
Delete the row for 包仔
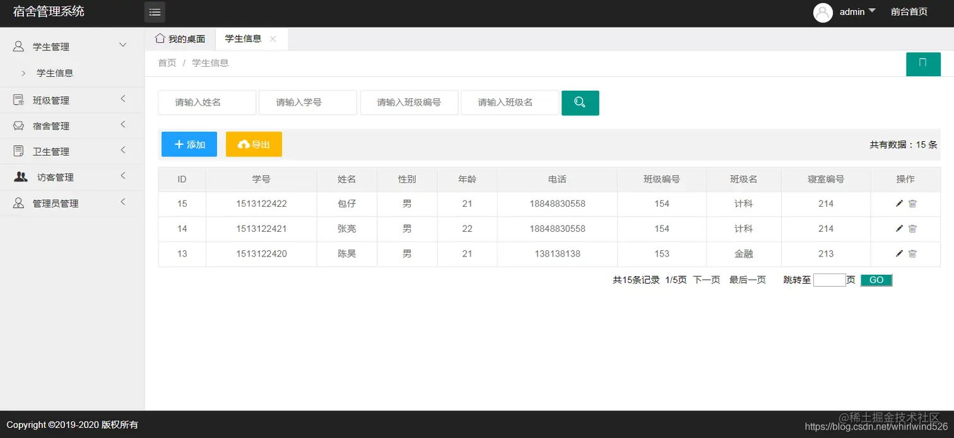click(x=912, y=204)
